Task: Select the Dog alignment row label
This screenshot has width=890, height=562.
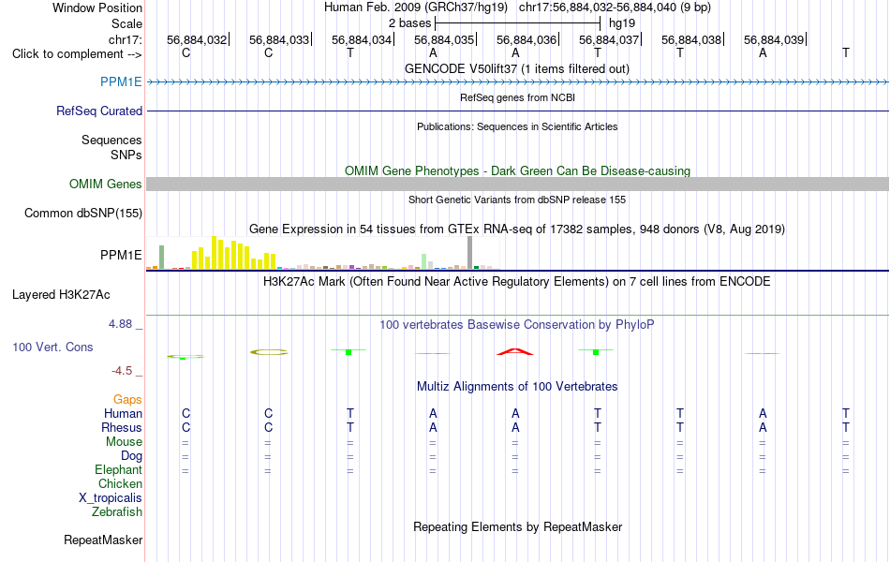Action: tap(131, 455)
